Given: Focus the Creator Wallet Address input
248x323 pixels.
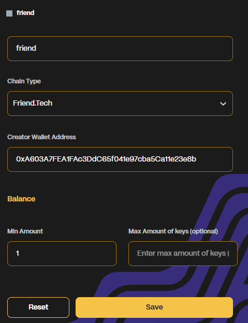Looking at the screenshot, I should click(120, 159).
